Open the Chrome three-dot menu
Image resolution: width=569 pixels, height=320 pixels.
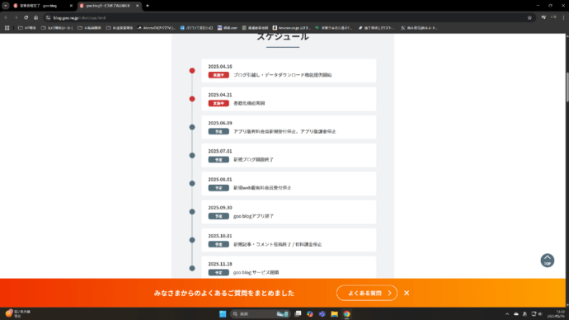click(563, 17)
